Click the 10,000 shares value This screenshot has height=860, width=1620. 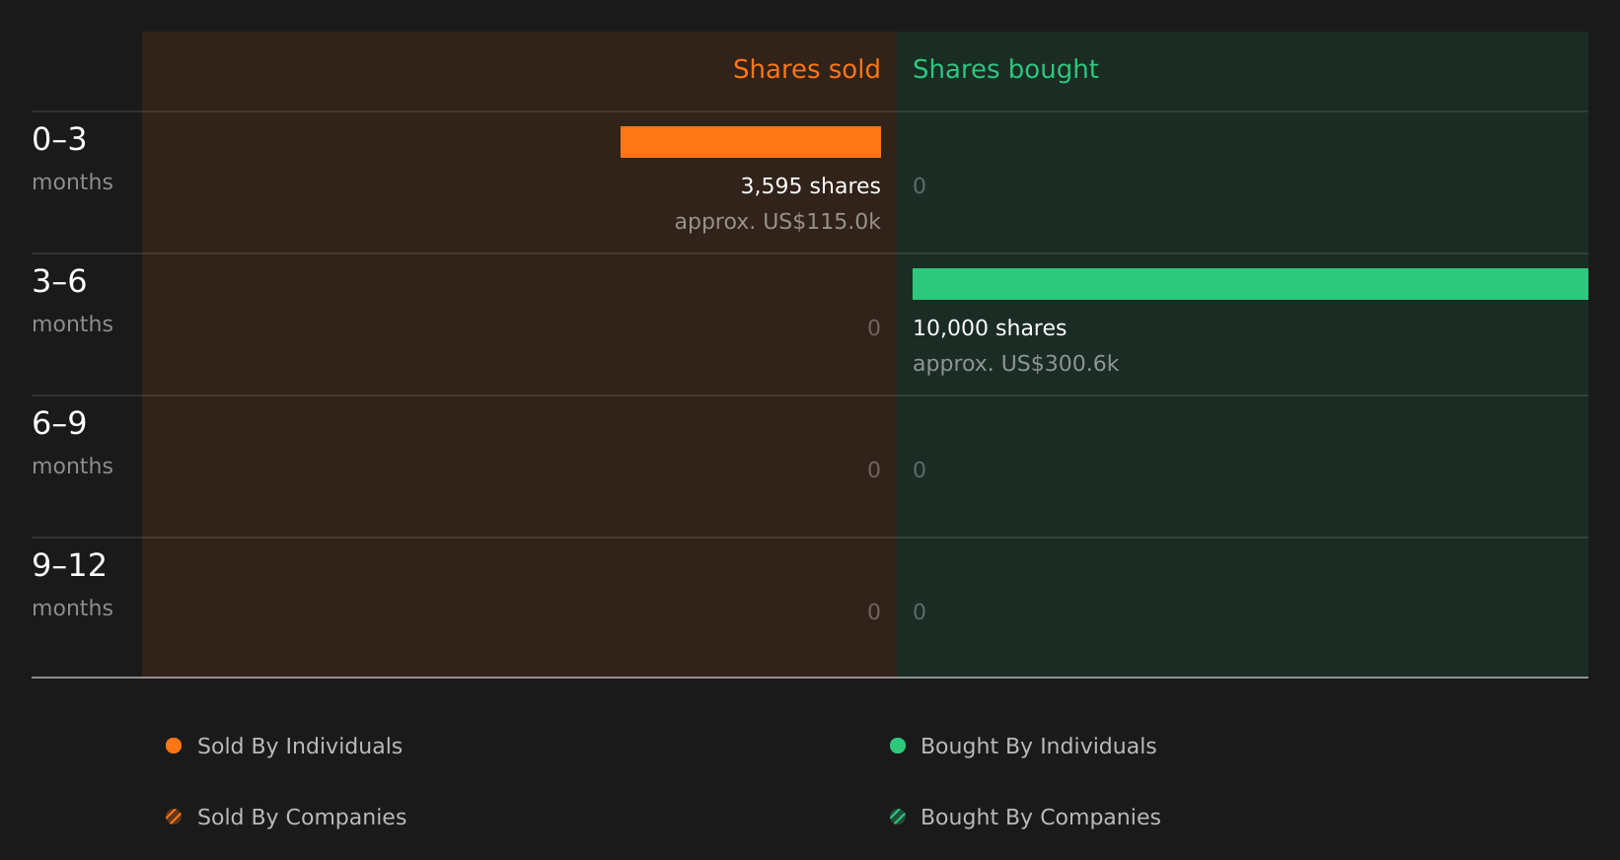(990, 328)
